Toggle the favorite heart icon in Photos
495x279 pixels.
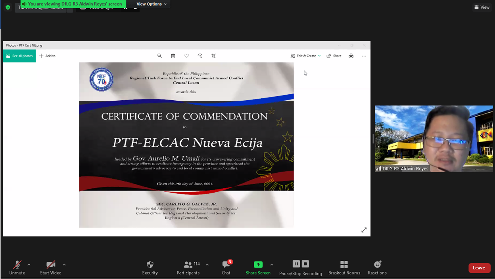(x=186, y=56)
